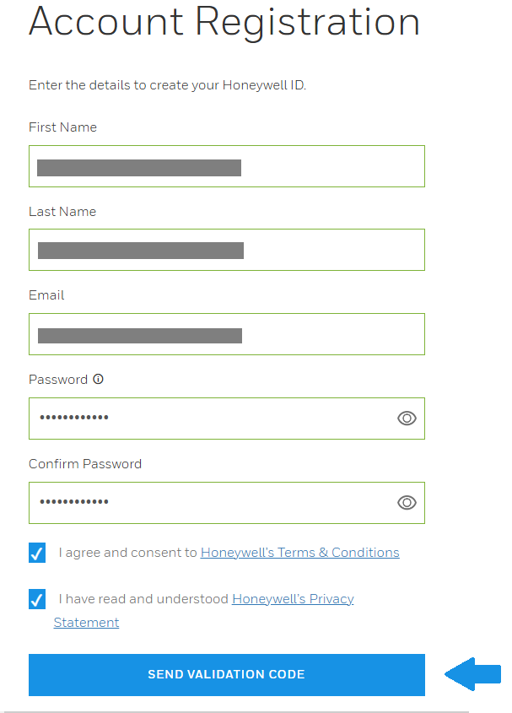Click Send Validation Code button
Screen dimensions: 512x713
pos(226,675)
